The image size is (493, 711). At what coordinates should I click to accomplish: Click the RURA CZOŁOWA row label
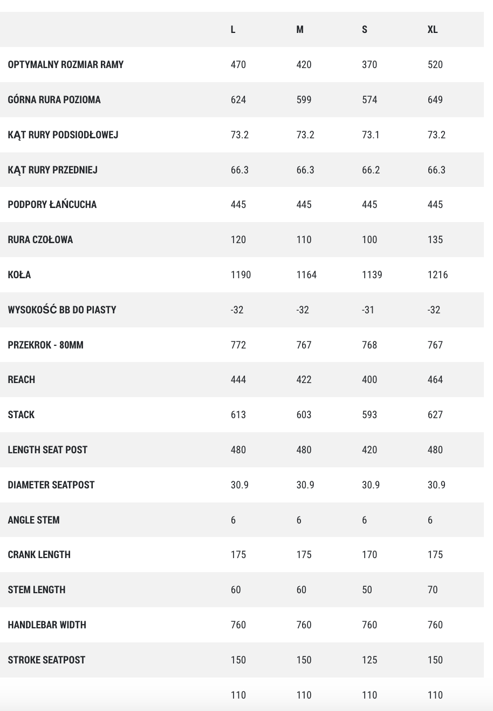[x=40, y=240]
